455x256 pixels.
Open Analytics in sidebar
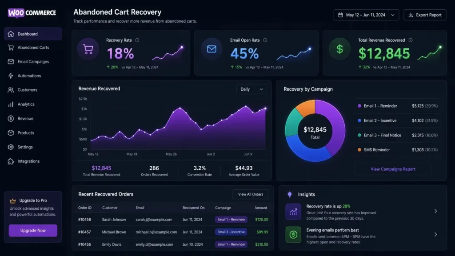tap(33, 104)
